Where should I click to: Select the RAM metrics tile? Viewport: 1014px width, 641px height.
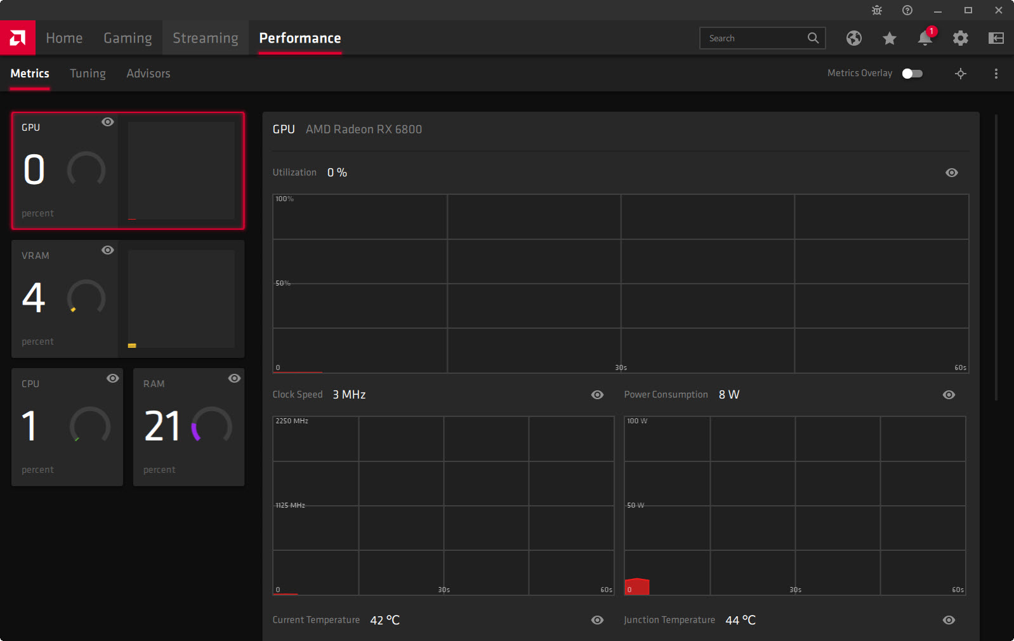pyautogui.click(x=188, y=427)
